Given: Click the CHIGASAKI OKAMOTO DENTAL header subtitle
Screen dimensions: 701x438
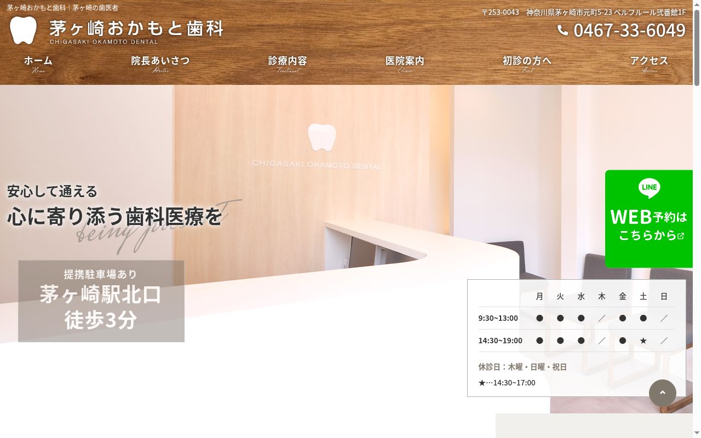Looking at the screenshot, I should click(104, 42).
